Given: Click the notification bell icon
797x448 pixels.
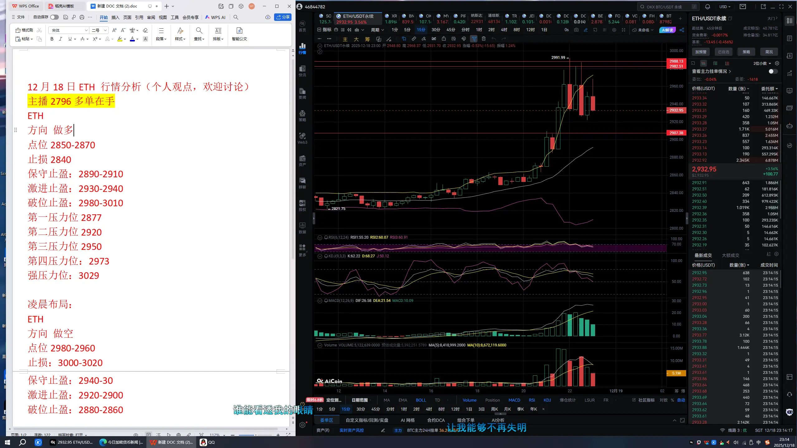Looking at the screenshot, I should [708, 7].
